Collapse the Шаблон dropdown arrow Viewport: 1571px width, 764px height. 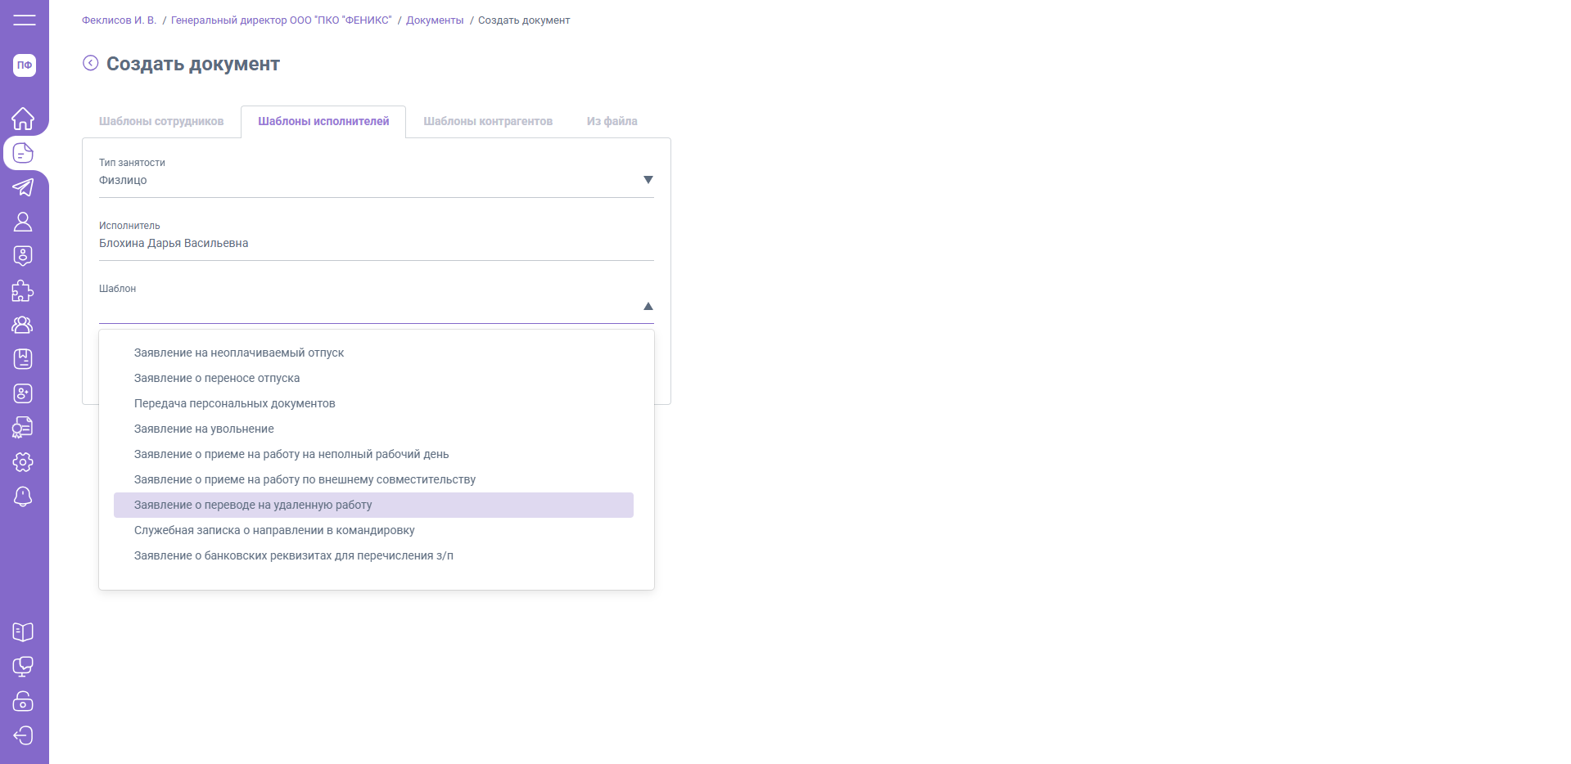coord(648,306)
